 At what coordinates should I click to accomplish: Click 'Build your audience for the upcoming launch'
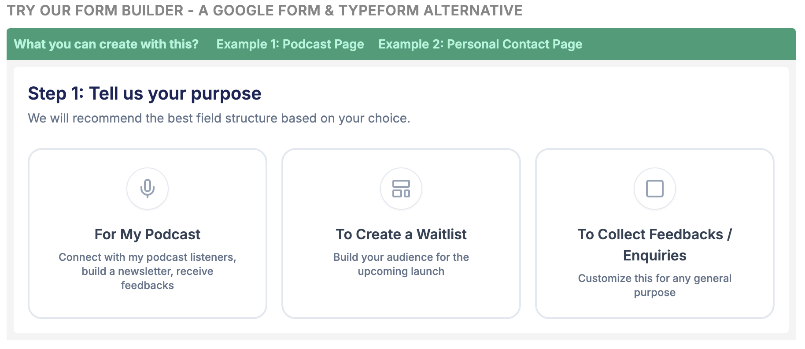(x=401, y=264)
